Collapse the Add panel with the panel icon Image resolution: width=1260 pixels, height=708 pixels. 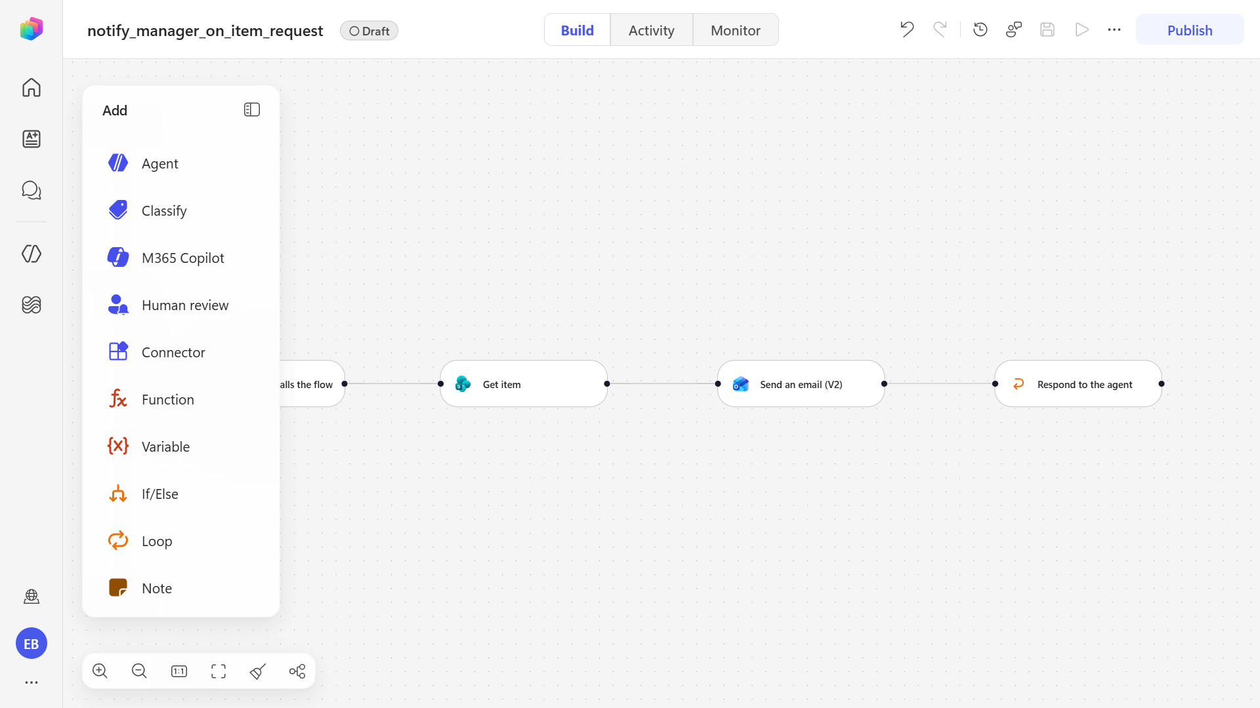252,109
